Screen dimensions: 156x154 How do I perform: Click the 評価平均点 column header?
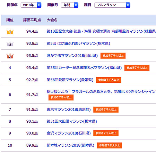pos(32,20)
